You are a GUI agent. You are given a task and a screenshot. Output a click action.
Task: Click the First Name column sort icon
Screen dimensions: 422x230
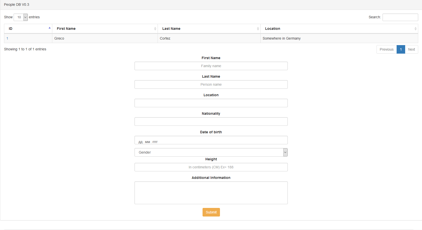coord(155,29)
